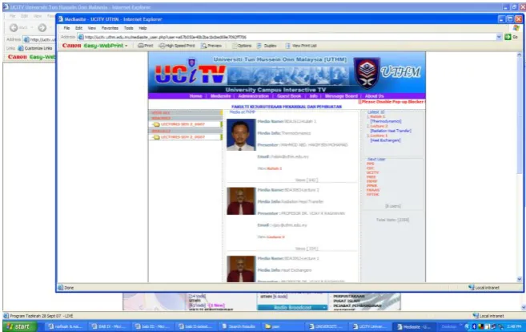Open the Favorites menu
Viewport: 526px width, 332px height.
tap(110, 28)
